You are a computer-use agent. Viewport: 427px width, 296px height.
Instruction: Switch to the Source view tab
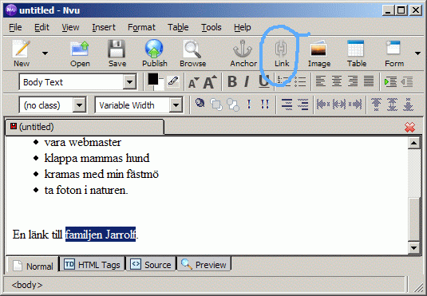tap(151, 264)
